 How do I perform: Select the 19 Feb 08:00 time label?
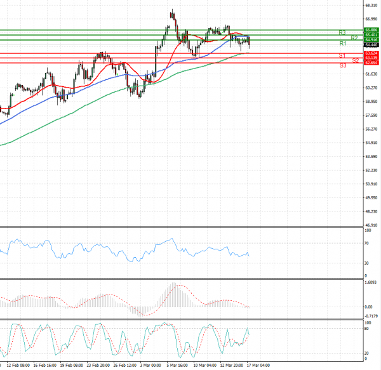[x=71, y=365]
